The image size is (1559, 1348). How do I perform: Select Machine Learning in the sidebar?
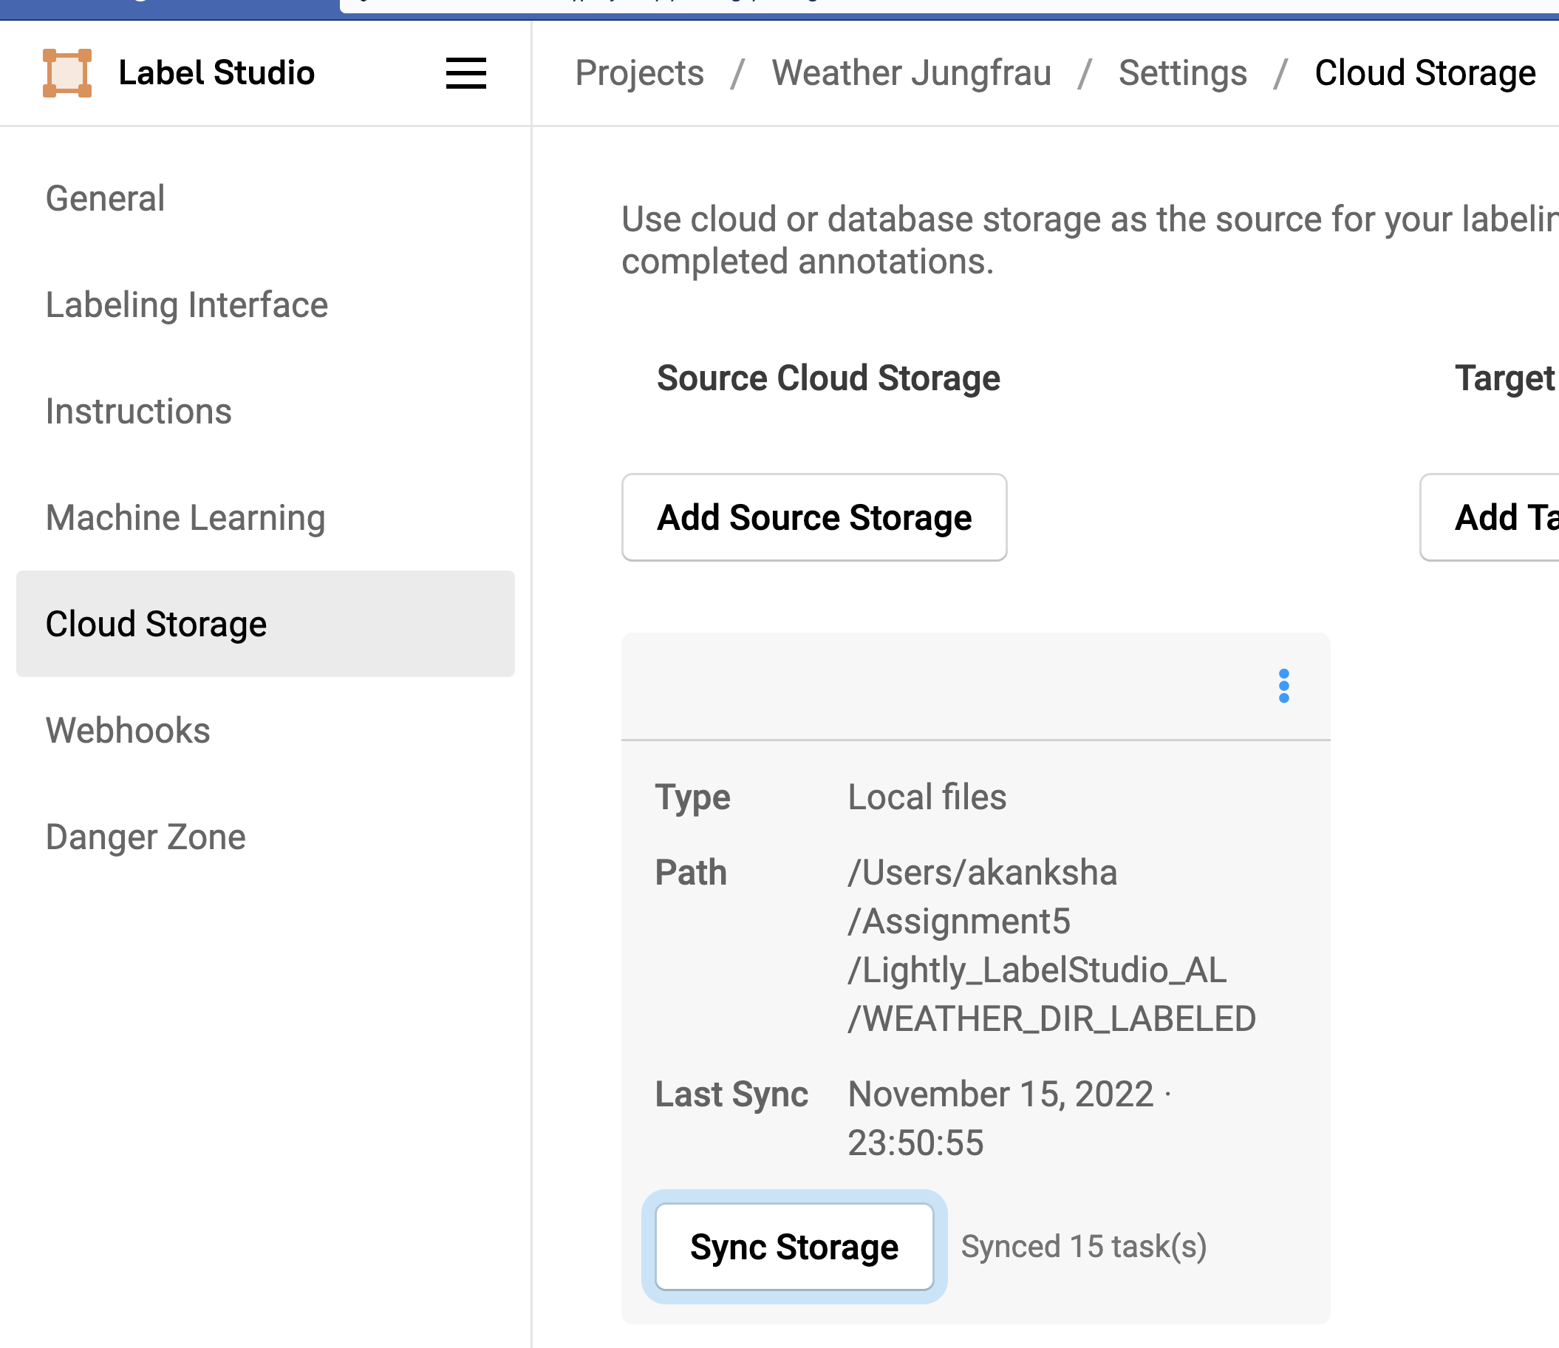tap(185, 518)
